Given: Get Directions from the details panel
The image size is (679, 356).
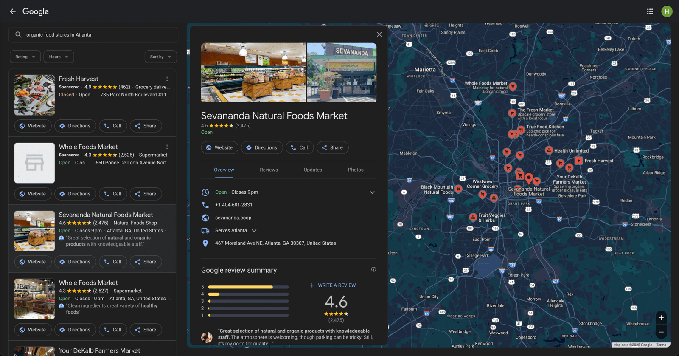Looking at the screenshot, I should pos(262,147).
